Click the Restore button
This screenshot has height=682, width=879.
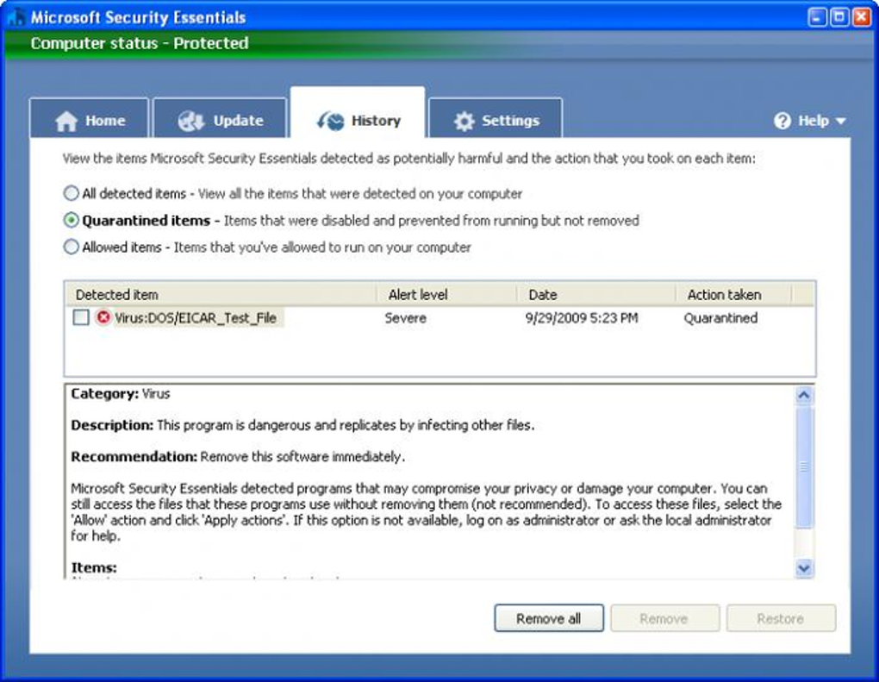point(781,618)
